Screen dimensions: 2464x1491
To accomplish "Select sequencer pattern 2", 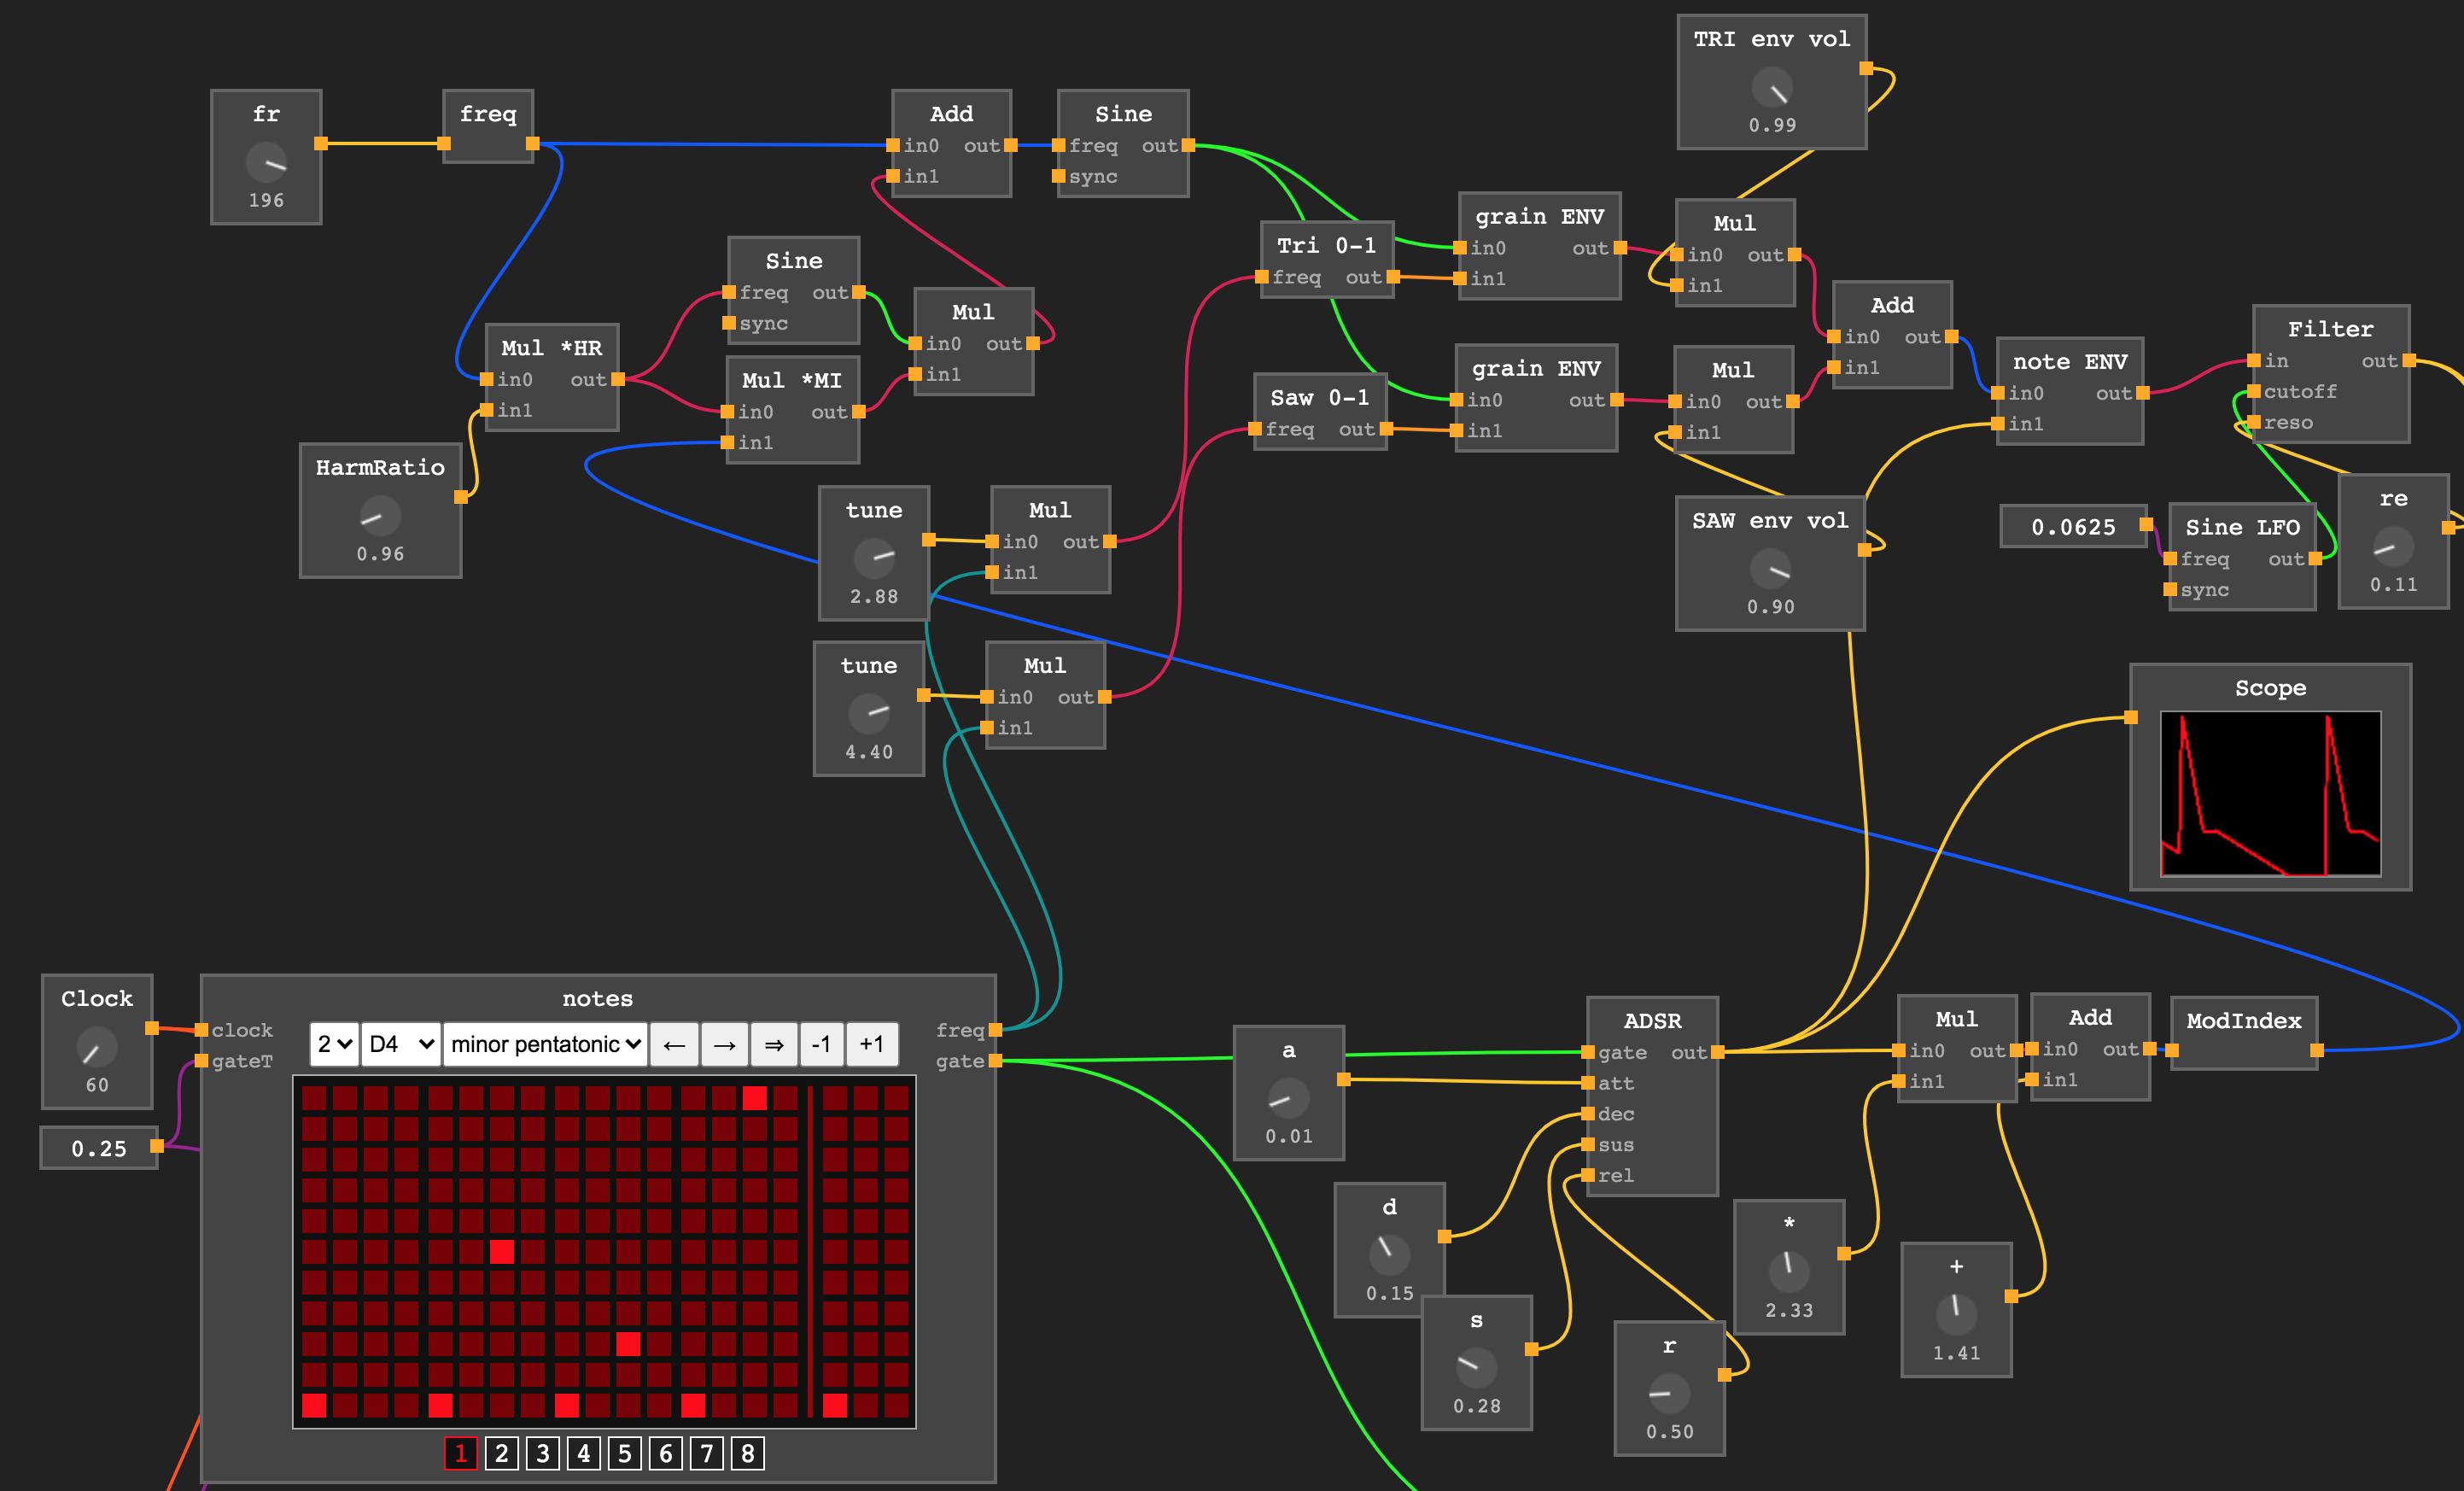I will coord(501,1453).
